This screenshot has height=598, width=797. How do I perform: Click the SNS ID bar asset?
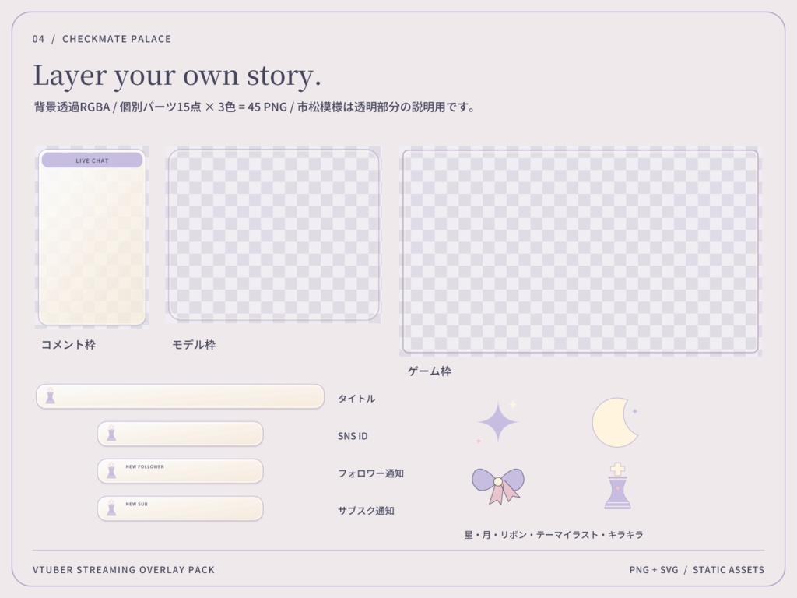[x=180, y=434]
